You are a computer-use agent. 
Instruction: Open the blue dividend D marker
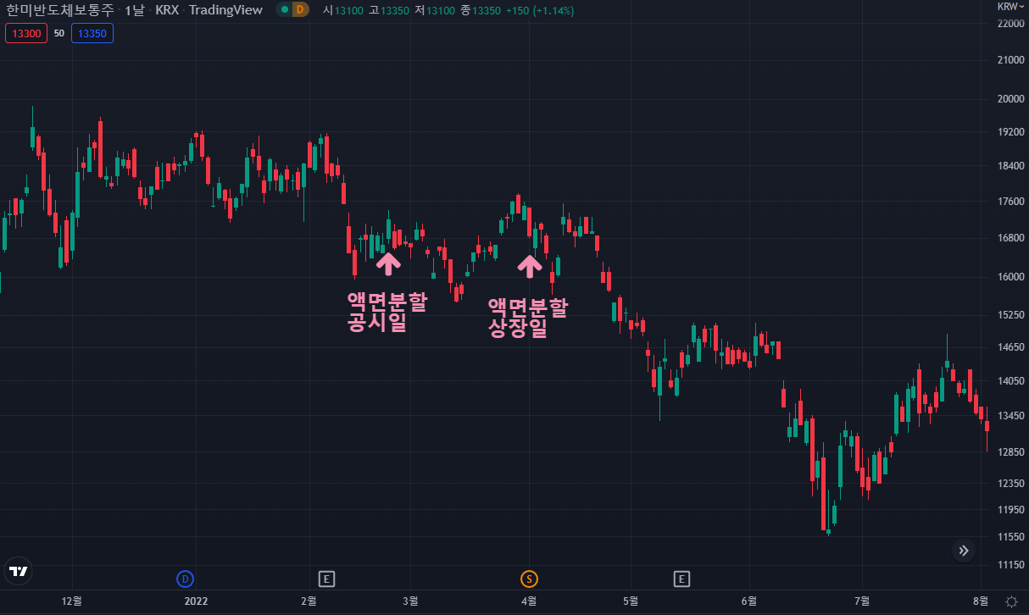click(x=185, y=579)
